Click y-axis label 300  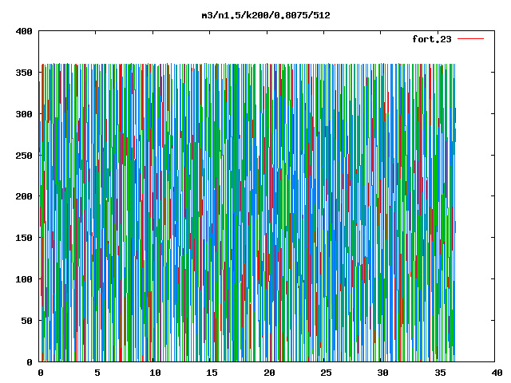[24, 114]
